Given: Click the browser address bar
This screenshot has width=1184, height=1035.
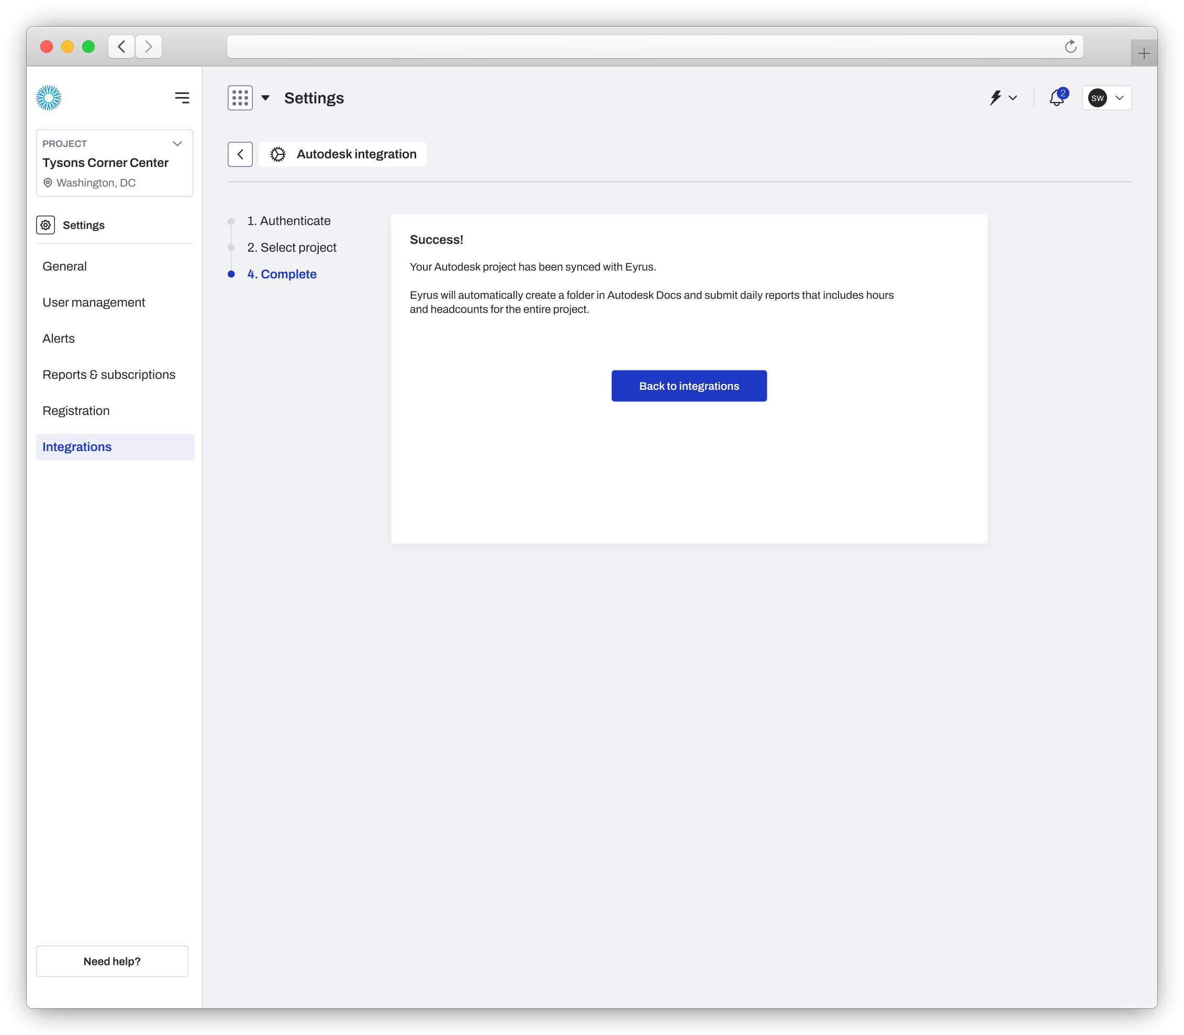Looking at the screenshot, I should tap(655, 46).
